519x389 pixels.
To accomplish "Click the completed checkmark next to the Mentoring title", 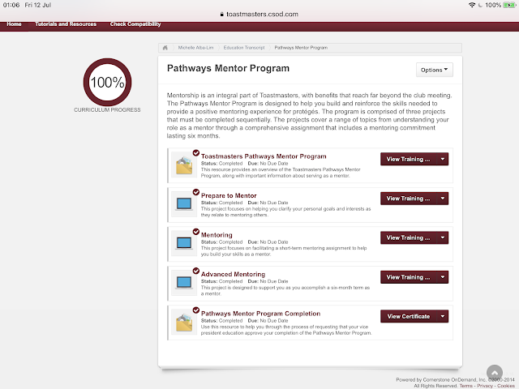I will point(196,232).
